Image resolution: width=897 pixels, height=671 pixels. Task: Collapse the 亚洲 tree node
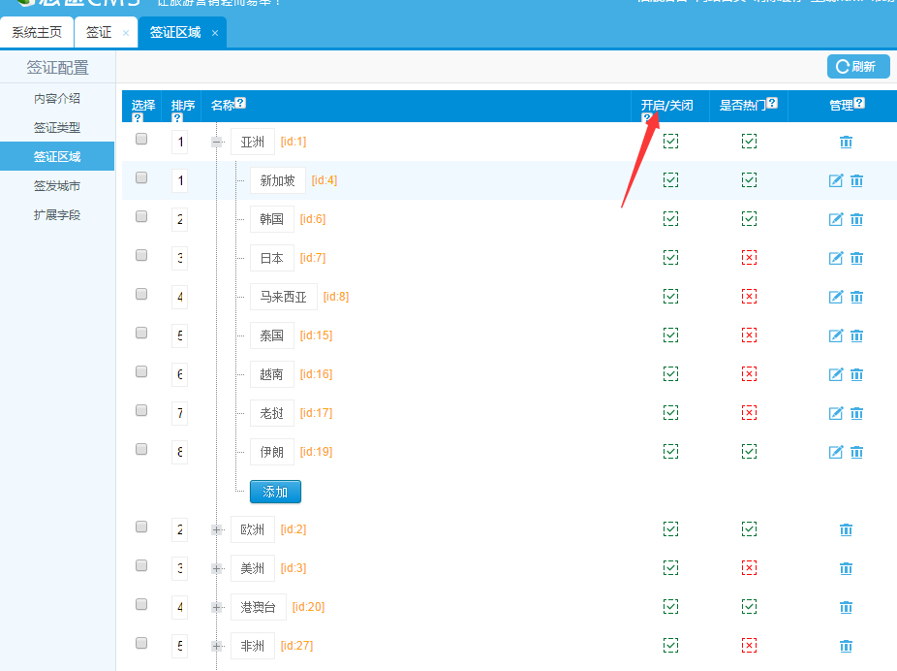click(x=217, y=142)
